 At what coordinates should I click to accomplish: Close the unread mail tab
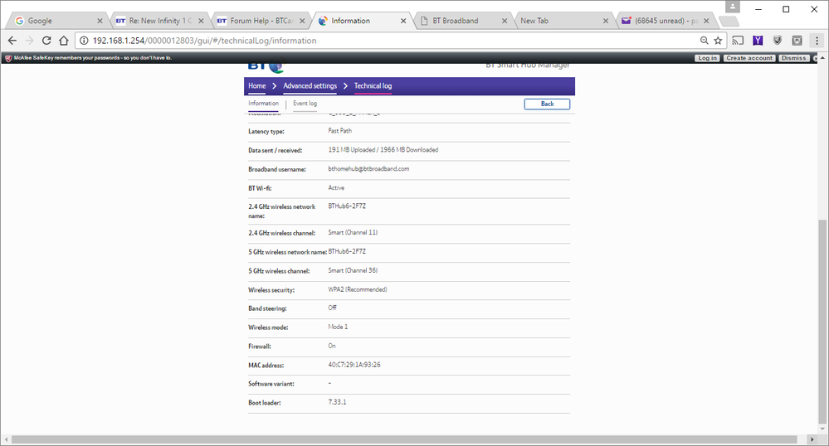point(706,21)
